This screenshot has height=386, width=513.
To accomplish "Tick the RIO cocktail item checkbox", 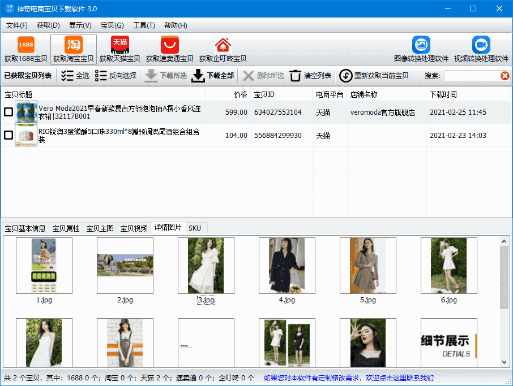I will [8, 135].
